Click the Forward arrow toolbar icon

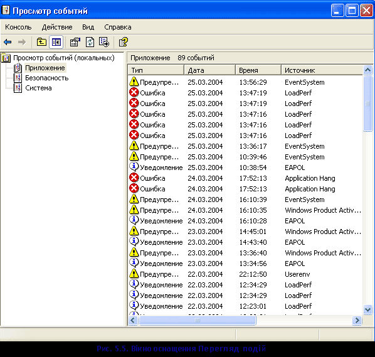pos(22,43)
